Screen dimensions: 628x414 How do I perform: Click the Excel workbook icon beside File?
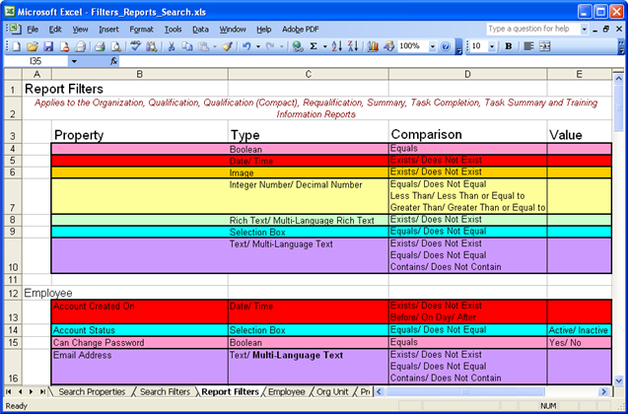[x=15, y=29]
